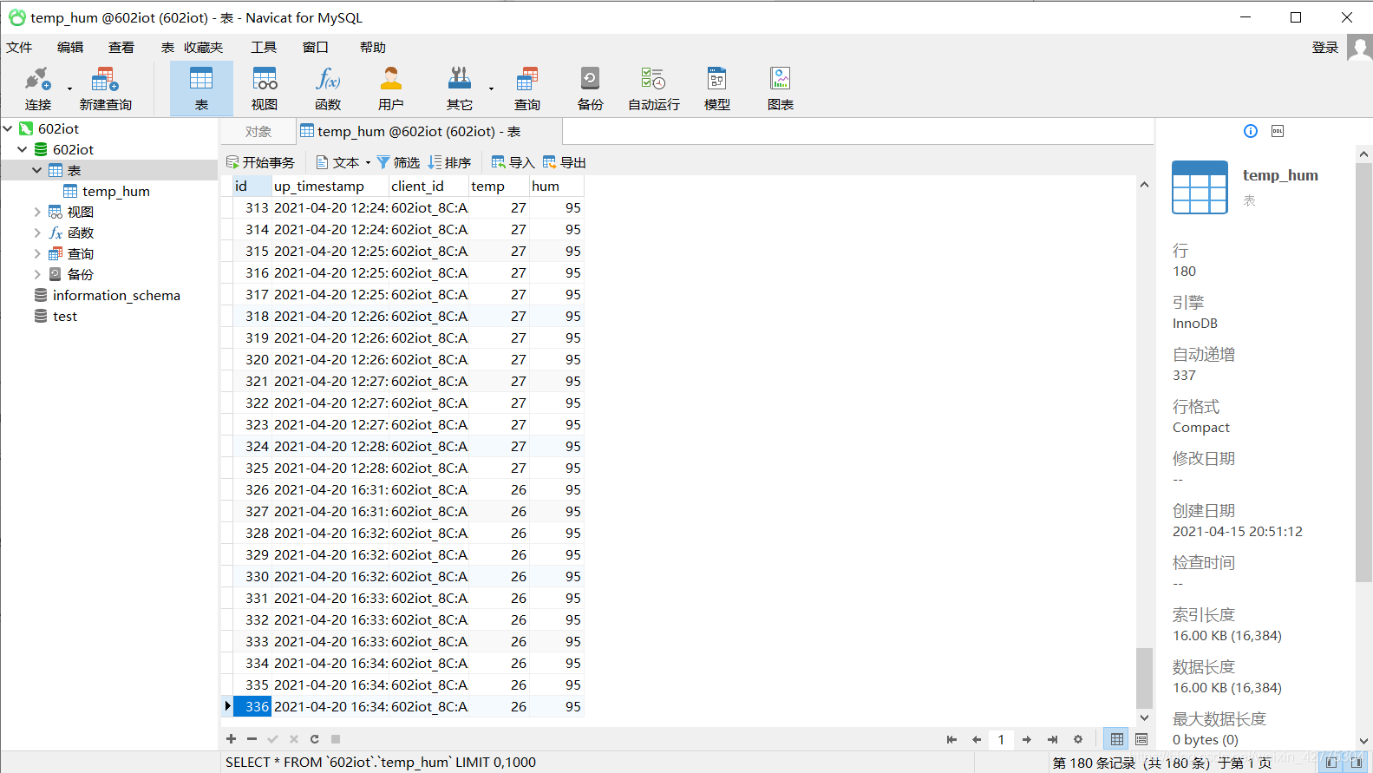Delete the record with the minus icon

(x=252, y=739)
